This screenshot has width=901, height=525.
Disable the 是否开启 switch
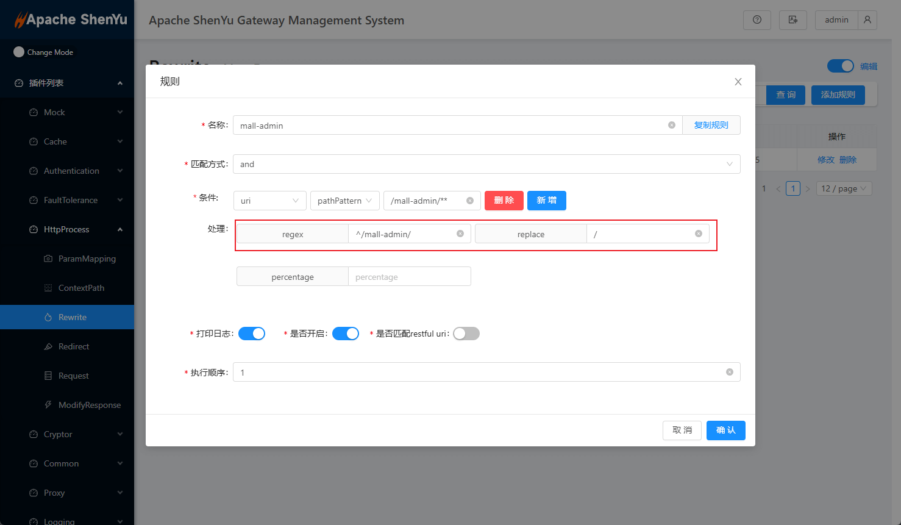click(346, 334)
